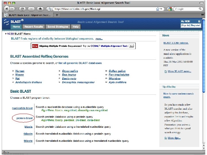Open the protein blast program
Viewport: 207px width, 155px height.
pos(24,118)
